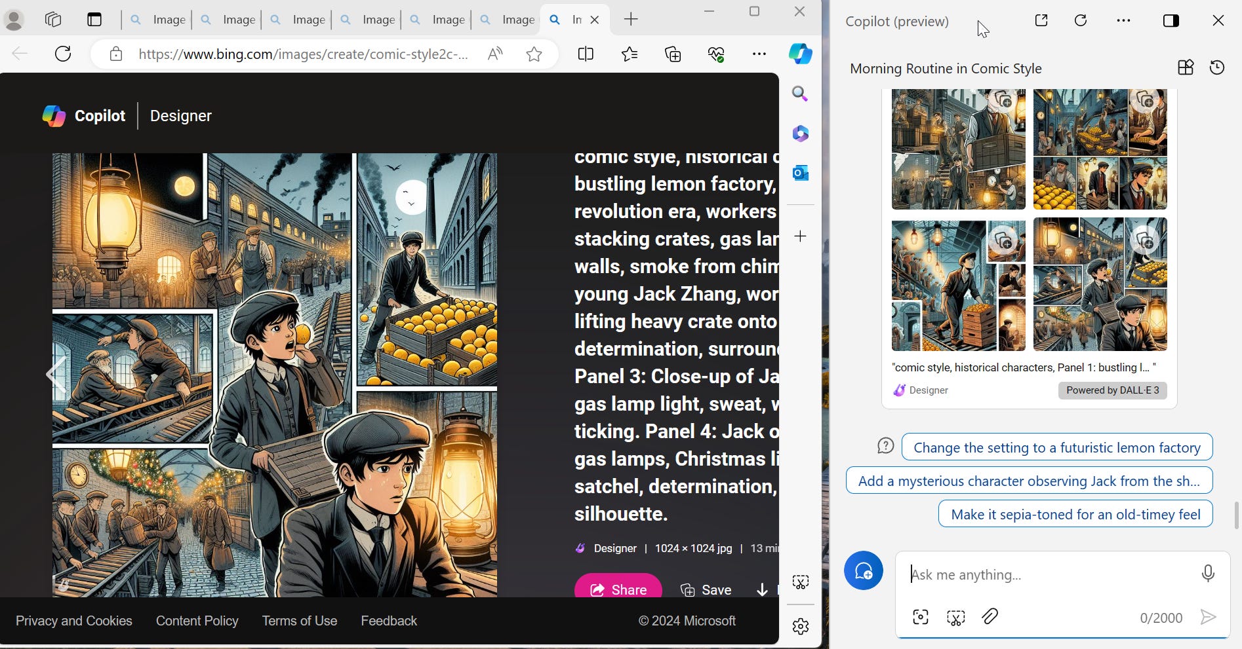
Task: Open a new browser tab
Action: tap(631, 20)
